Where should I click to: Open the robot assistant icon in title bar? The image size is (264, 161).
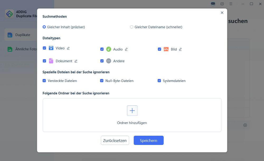213,4
